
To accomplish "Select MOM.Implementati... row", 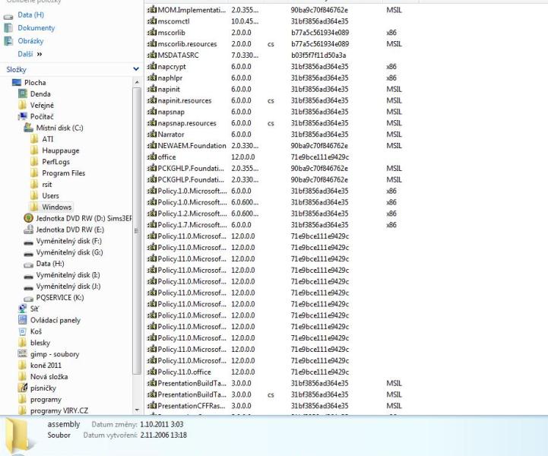I will [x=274, y=10].
